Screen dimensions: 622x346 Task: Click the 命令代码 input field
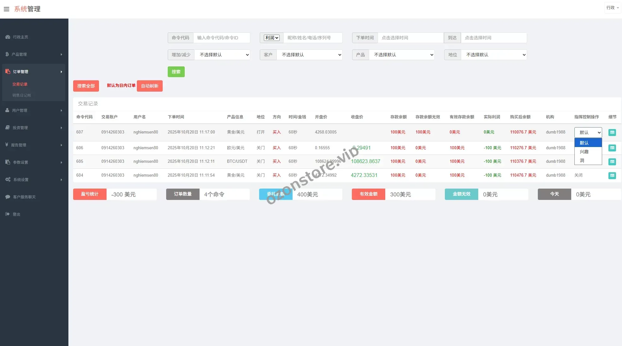point(222,38)
